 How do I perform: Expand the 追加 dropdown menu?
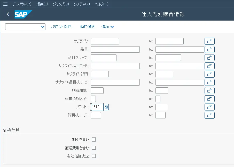[108, 27]
